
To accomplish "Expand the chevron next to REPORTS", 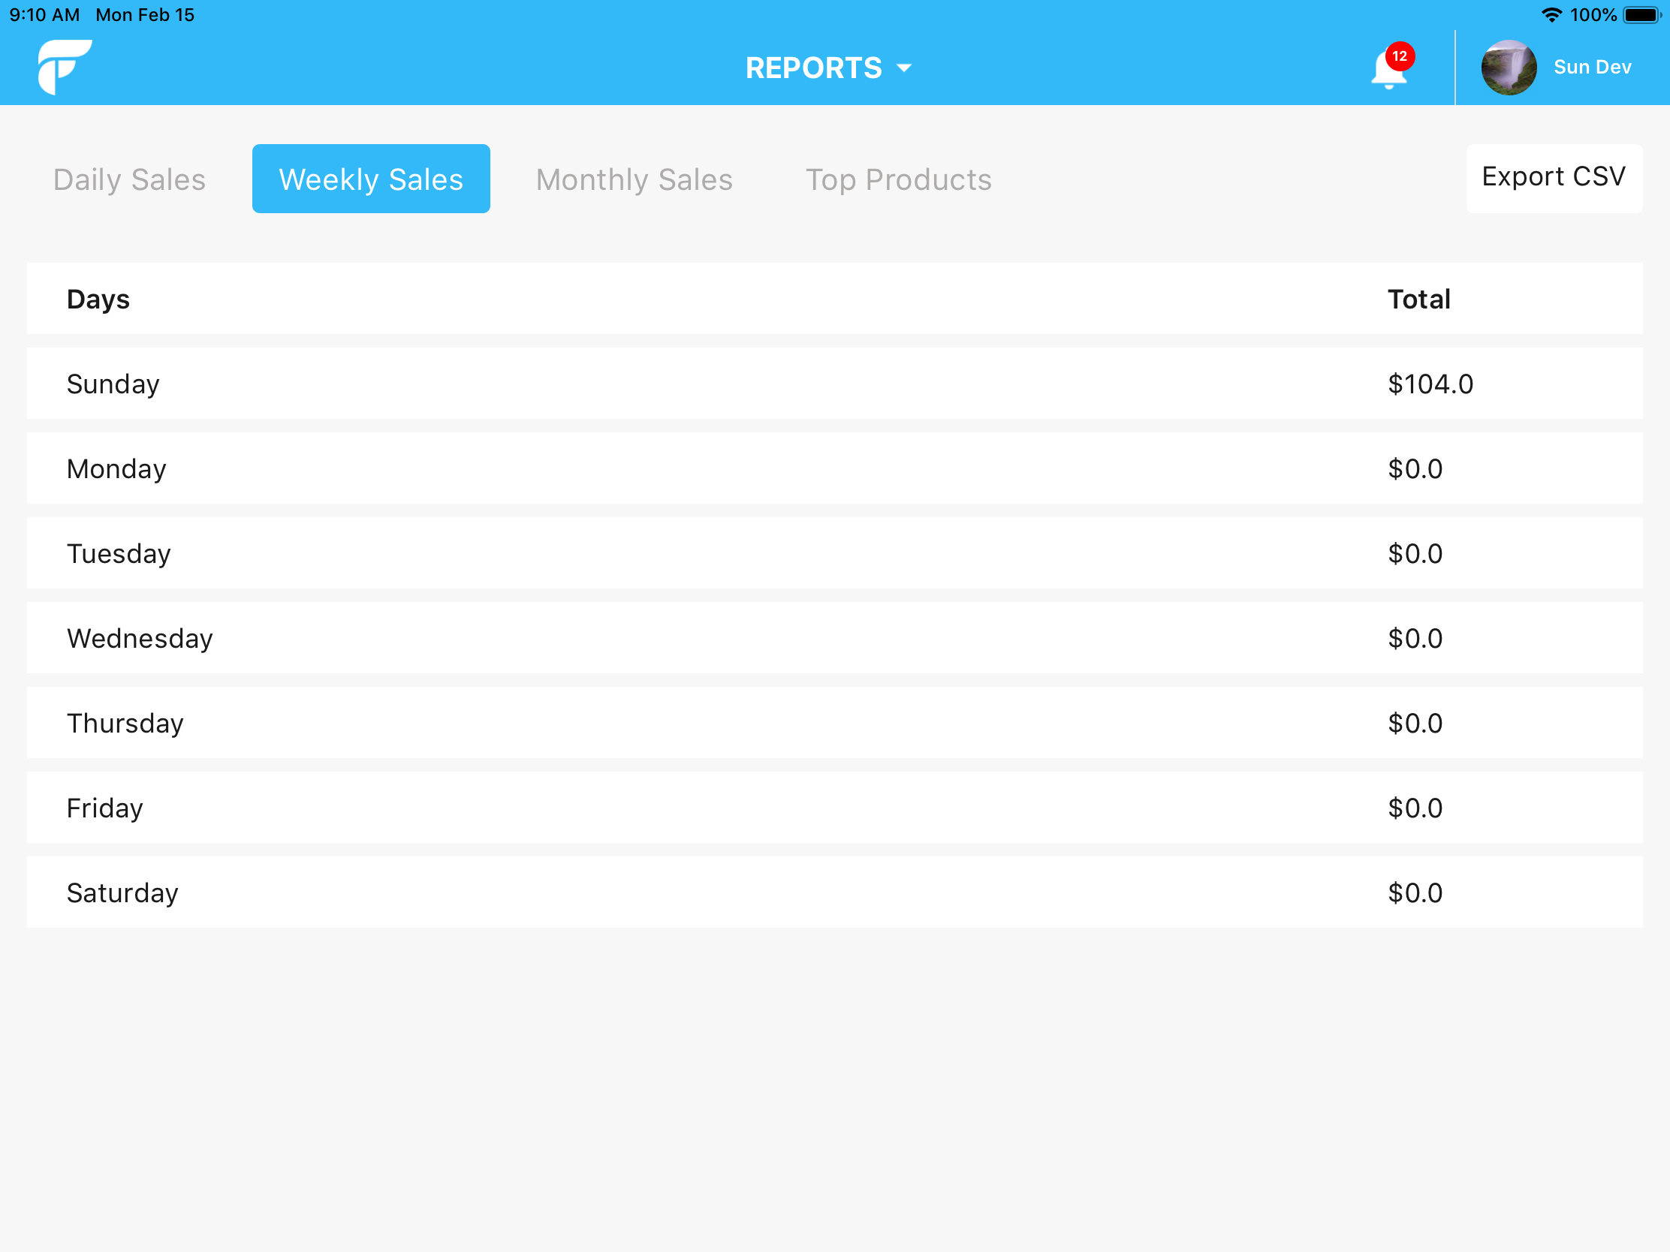I will click(904, 68).
